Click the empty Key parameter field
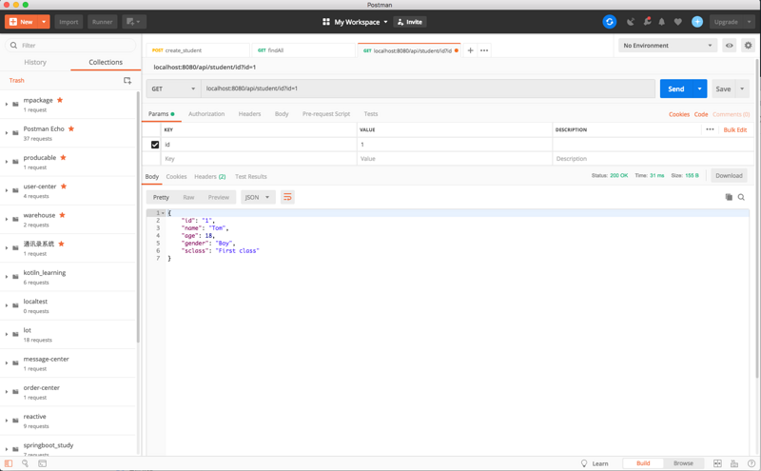The width and height of the screenshot is (761, 471). [x=259, y=159]
